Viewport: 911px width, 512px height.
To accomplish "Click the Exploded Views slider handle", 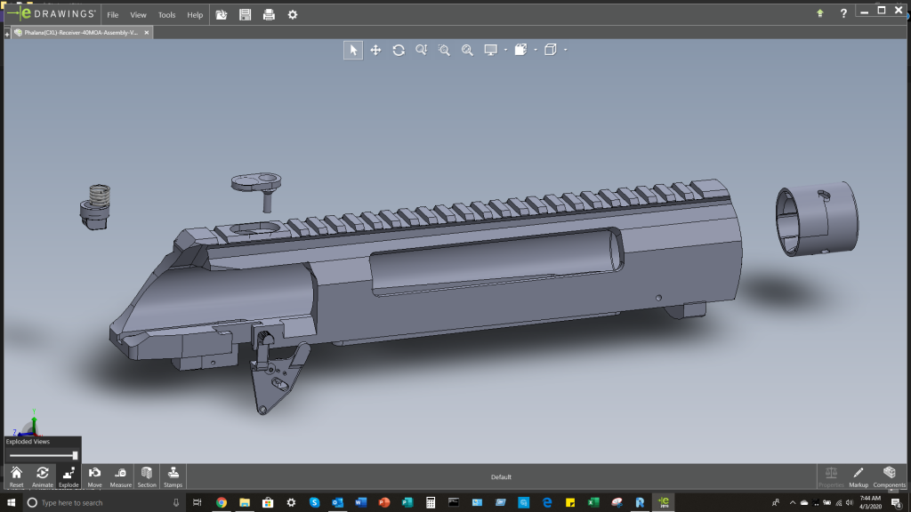I will click(x=75, y=456).
